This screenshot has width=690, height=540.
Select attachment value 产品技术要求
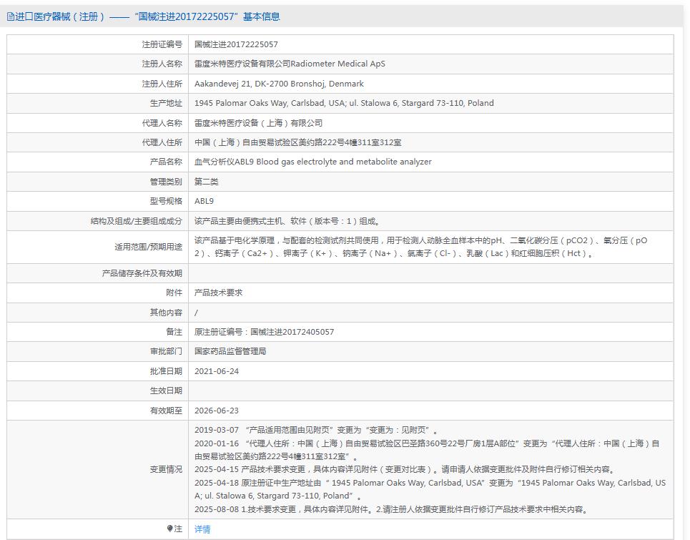(218, 293)
